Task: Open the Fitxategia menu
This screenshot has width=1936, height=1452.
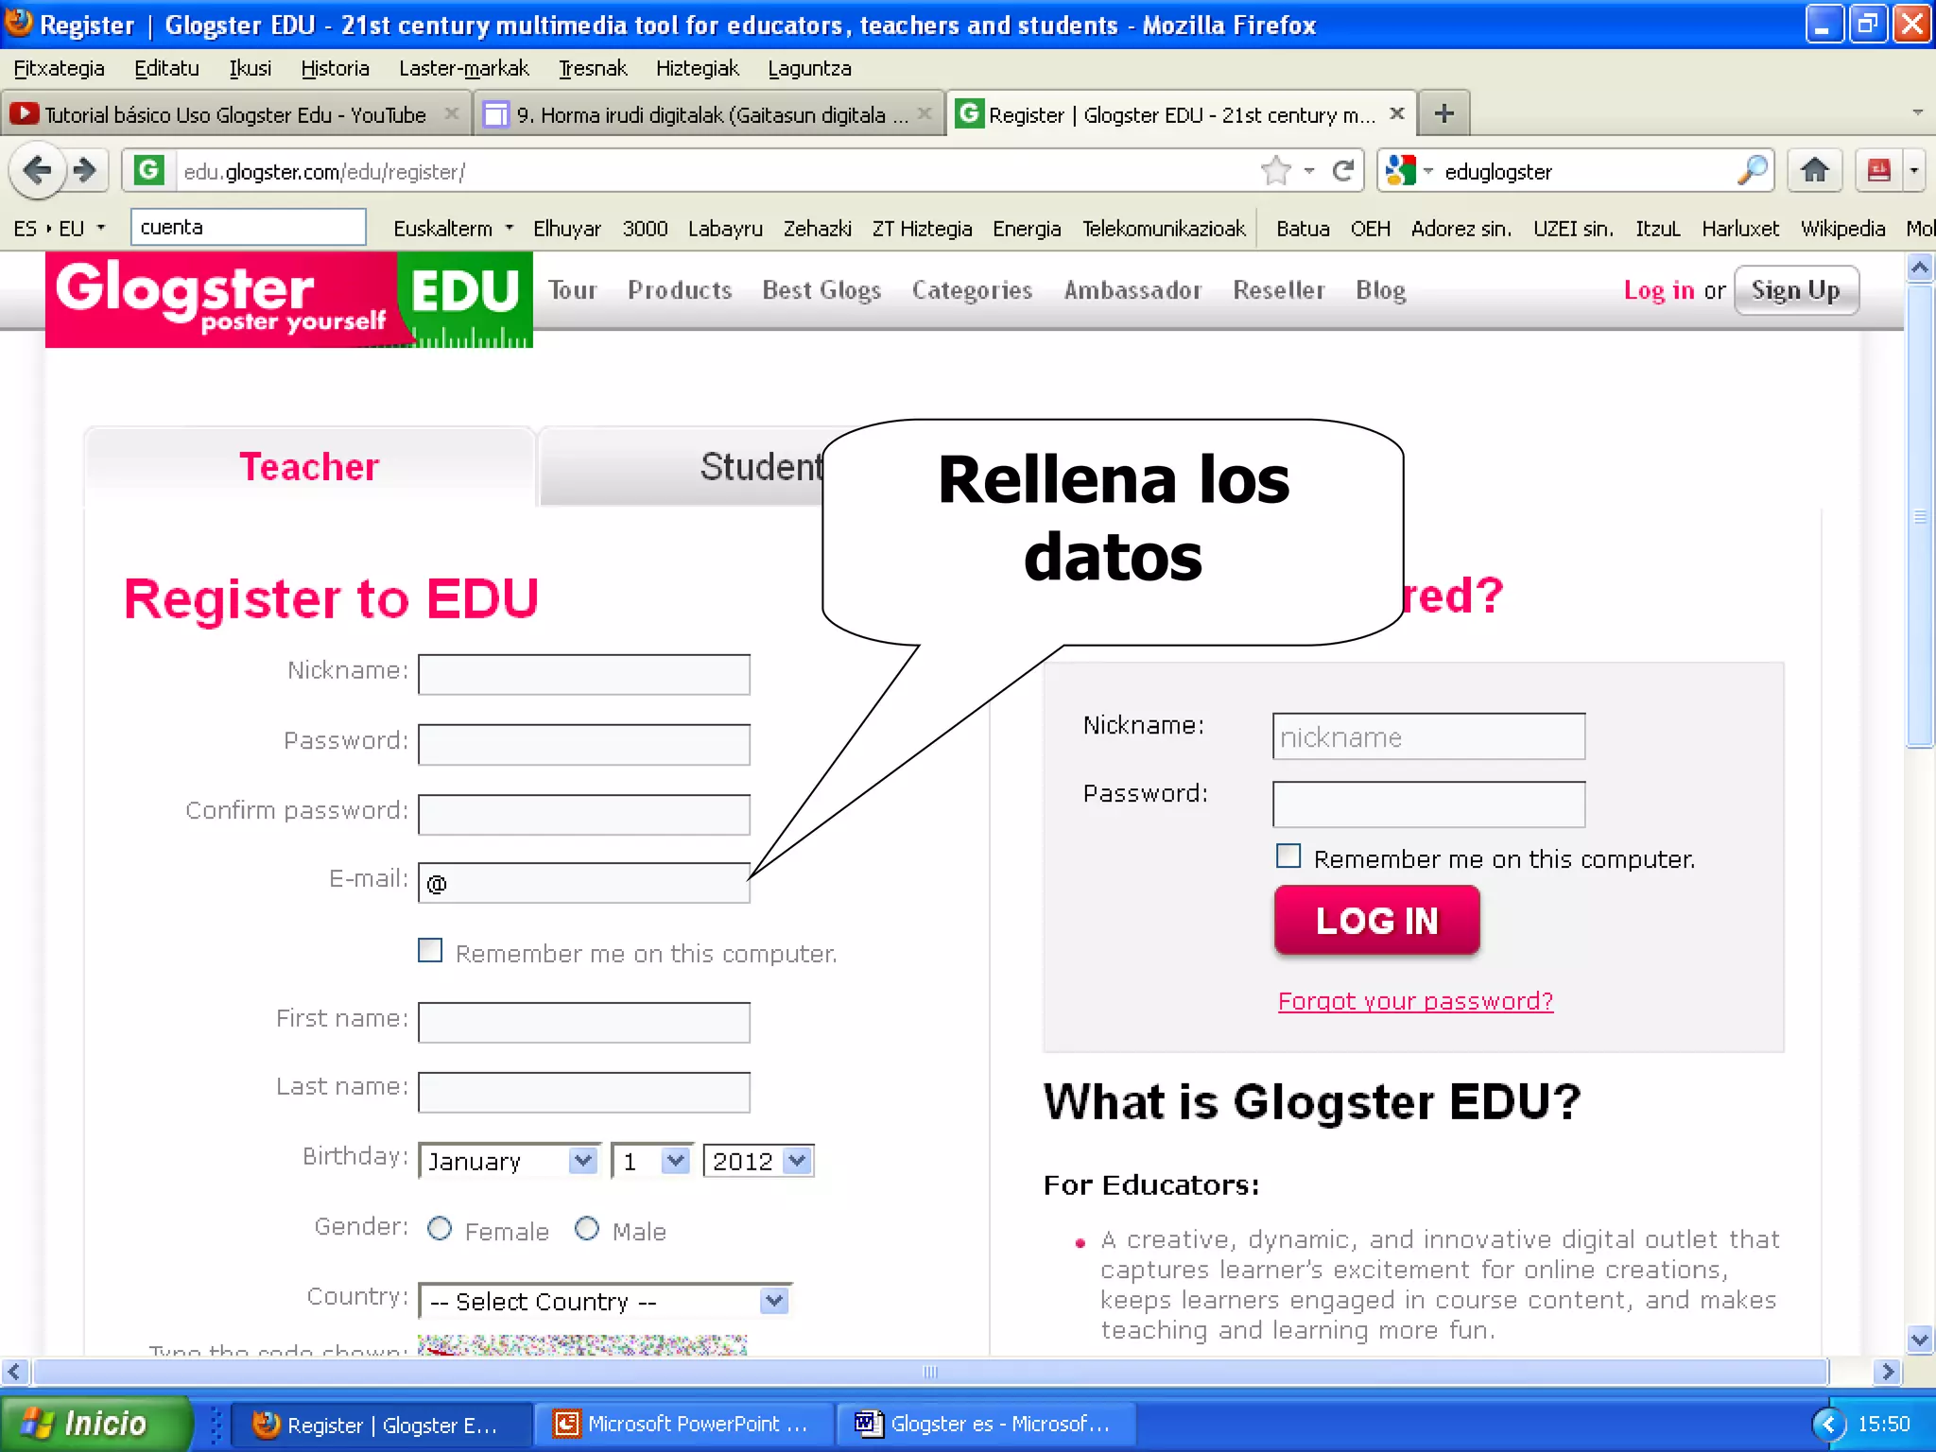Action: click(x=59, y=68)
